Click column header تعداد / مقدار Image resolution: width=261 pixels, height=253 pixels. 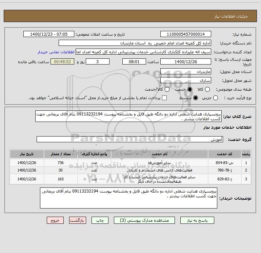tap(61, 154)
